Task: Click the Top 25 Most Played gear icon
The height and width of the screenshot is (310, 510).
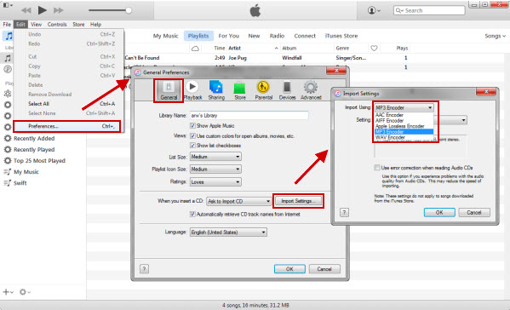Action: 7,160
